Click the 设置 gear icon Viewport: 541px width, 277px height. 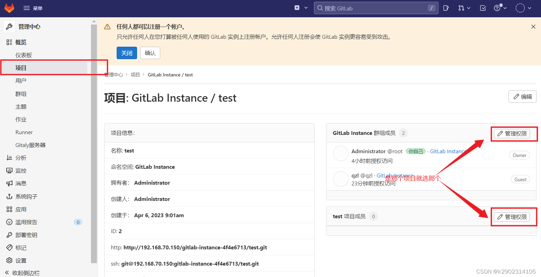pyautogui.click(x=9, y=260)
